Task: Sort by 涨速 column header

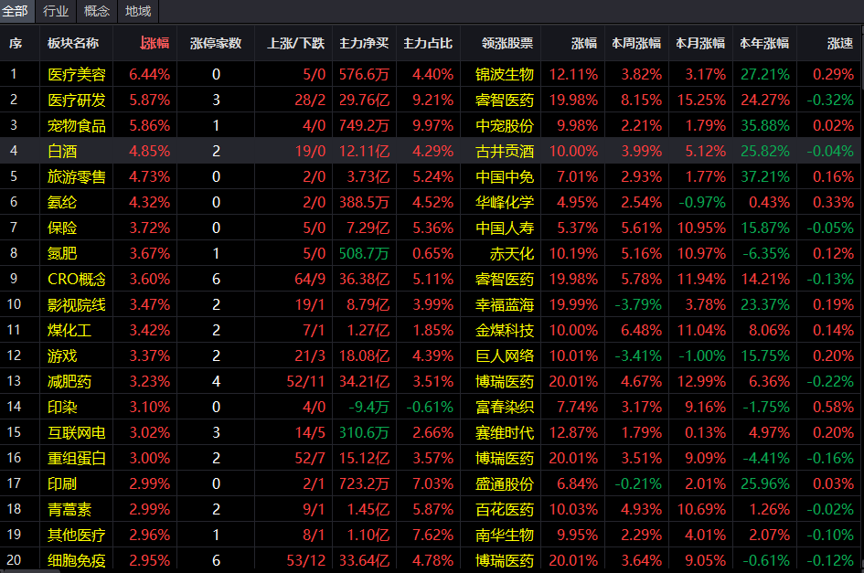Action: tap(840, 43)
